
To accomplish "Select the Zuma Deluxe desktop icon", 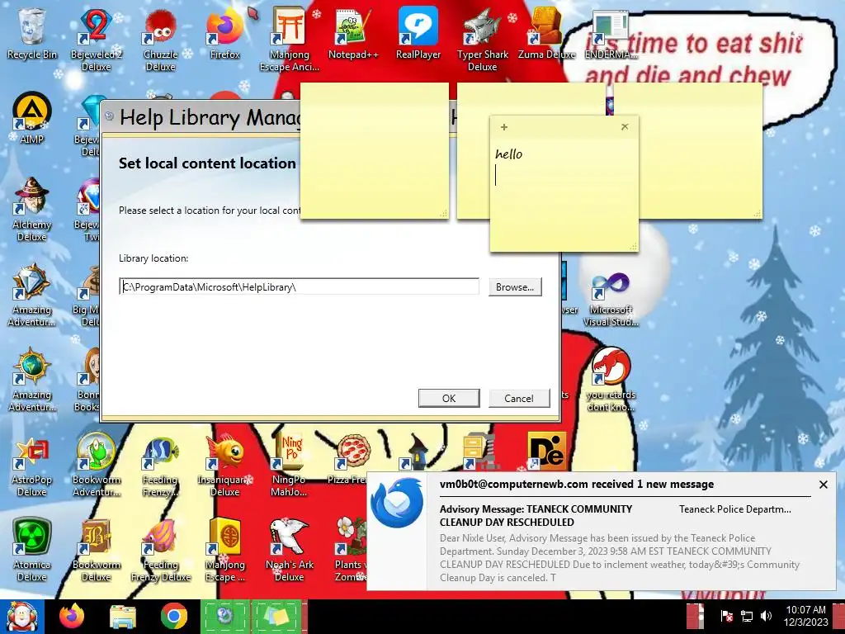I will [546, 34].
